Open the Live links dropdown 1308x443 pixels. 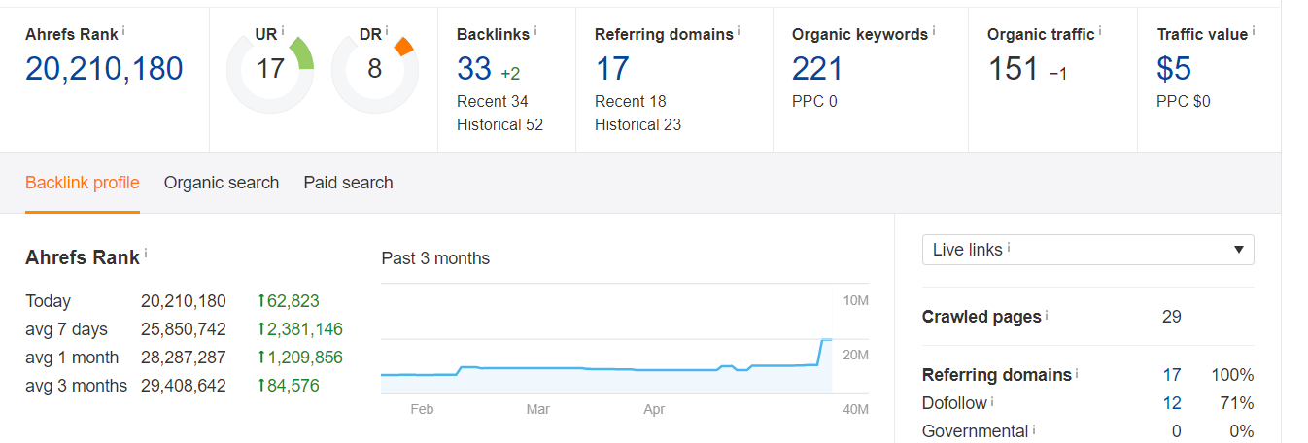1088,250
